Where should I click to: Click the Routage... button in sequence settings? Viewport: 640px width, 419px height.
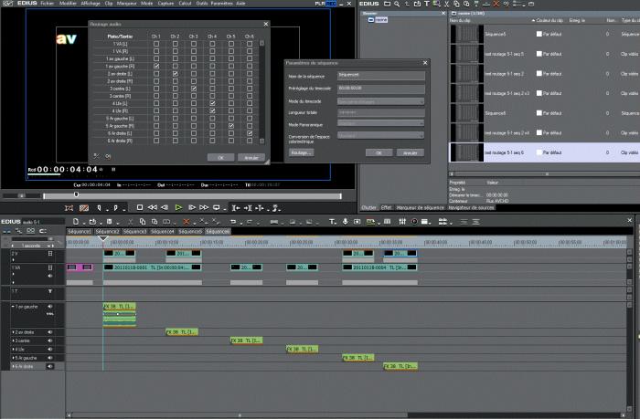302,152
